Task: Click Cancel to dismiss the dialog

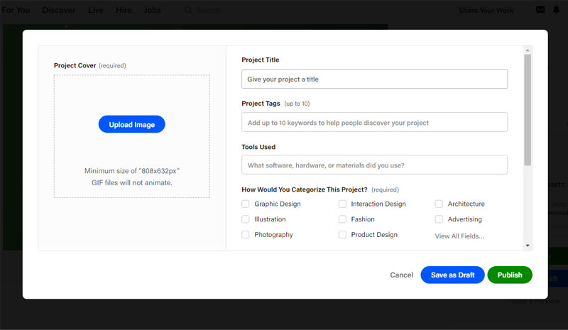Action: [401, 275]
